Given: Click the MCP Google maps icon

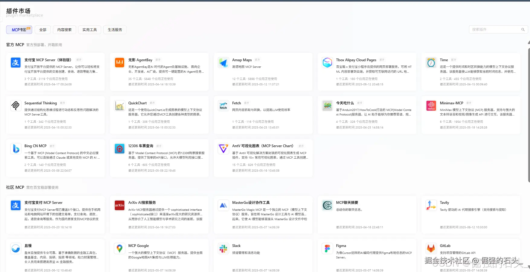Looking at the screenshot, I should tap(119, 248).
